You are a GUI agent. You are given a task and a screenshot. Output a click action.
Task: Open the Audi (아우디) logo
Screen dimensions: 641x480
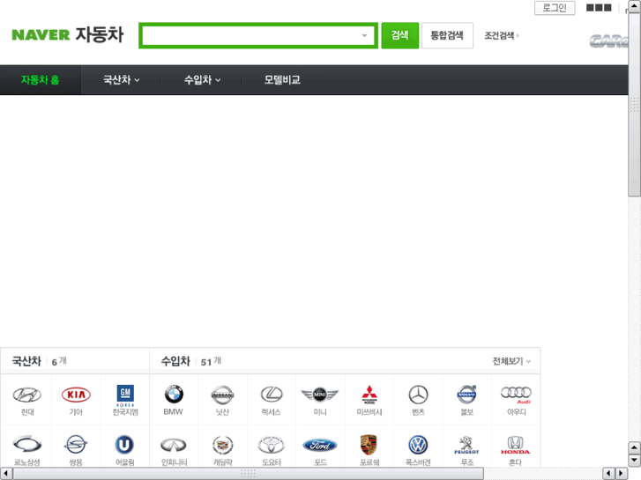coord(516,395)
